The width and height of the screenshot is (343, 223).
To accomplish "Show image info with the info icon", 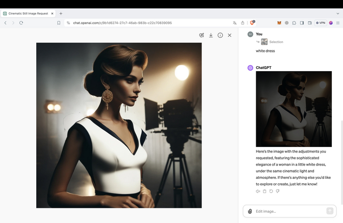I will click(220, 35).
